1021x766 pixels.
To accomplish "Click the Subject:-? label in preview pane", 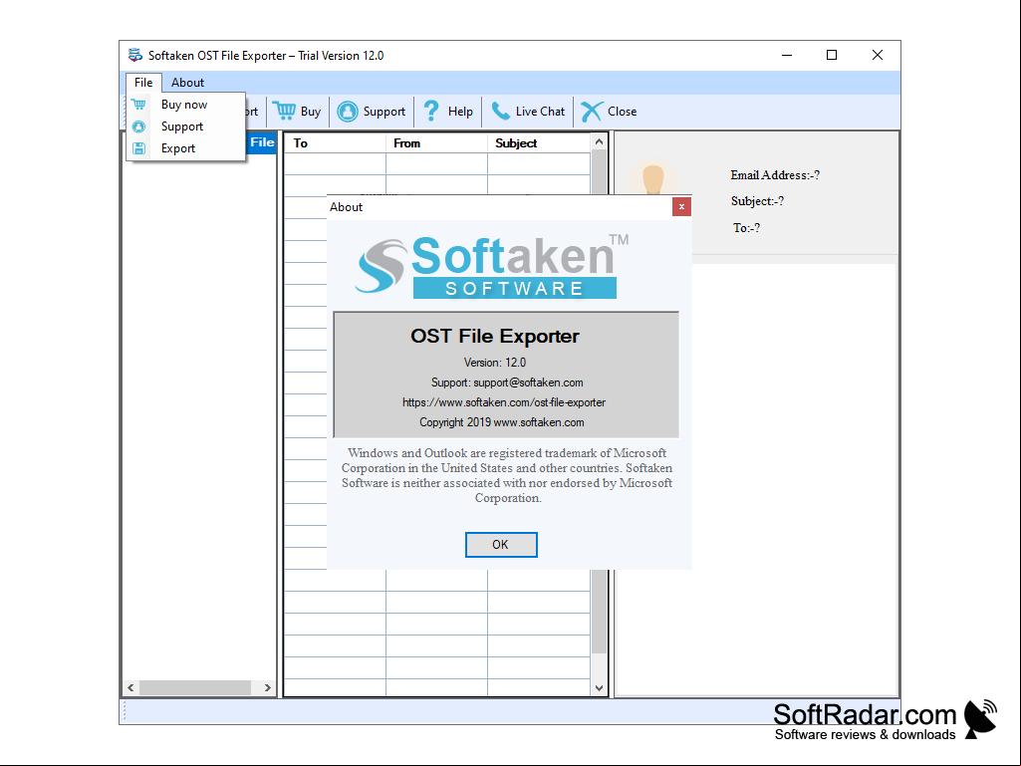I will tap(757, 201).
